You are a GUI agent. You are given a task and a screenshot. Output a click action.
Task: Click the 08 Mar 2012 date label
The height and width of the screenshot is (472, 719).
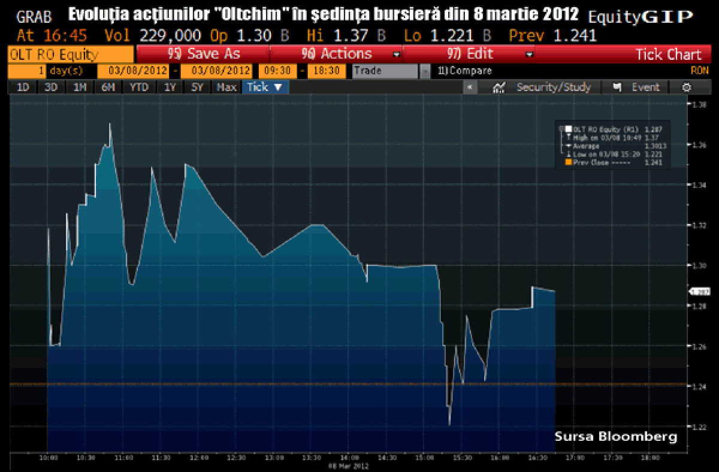click(349, 465)
